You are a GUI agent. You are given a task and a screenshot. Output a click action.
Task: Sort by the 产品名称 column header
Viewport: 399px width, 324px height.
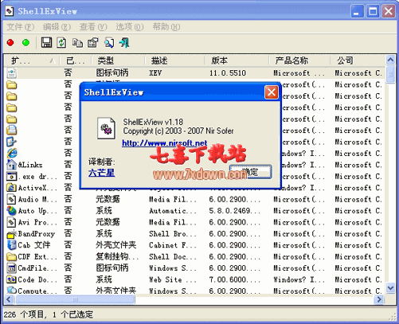pos(299,61)
